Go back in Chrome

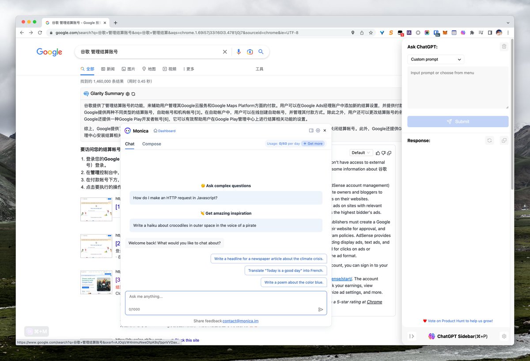pyautogui.click(x=22, y=33)
